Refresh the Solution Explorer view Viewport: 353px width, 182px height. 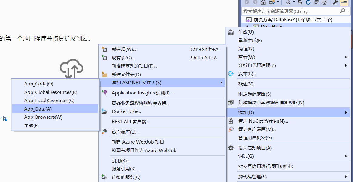point(308,3)
